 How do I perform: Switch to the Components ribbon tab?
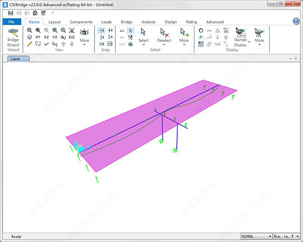[81, 22]
